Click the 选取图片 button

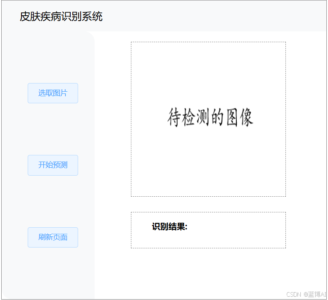(53, 93)
